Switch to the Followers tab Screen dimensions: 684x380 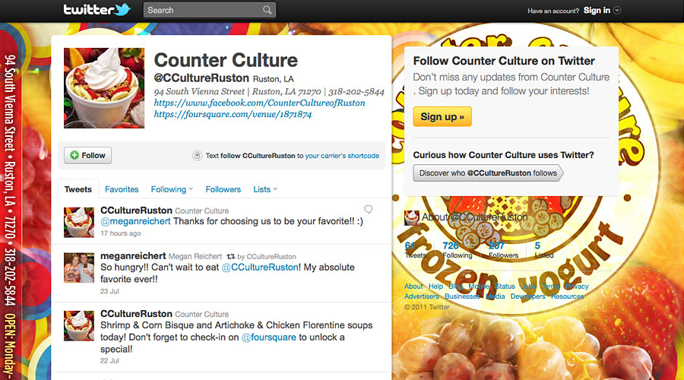223,189
